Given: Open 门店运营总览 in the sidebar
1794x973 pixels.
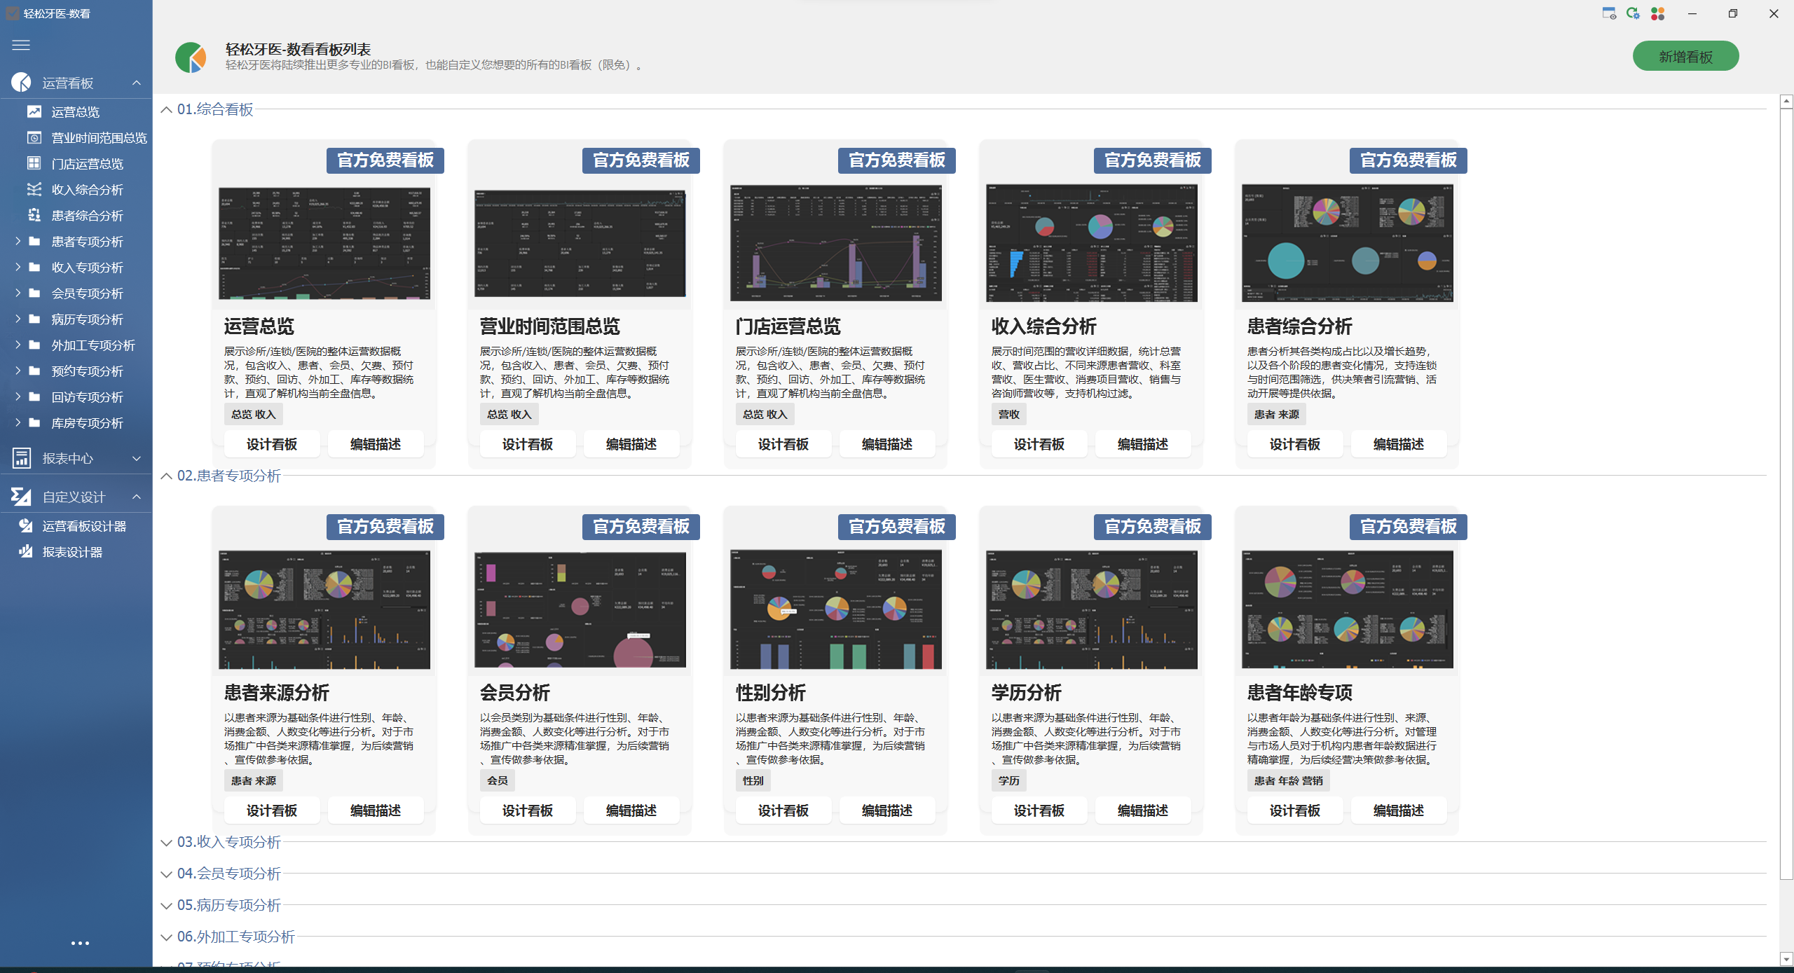Looking at the screenshot, I should pos(88,164).
